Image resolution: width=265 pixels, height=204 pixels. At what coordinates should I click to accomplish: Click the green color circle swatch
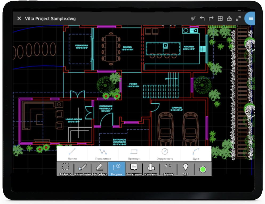point(203,169)
